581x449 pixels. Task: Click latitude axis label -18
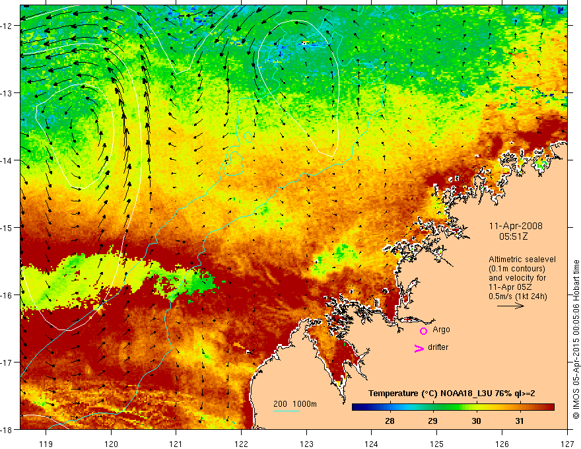click(x=7, y=429)
